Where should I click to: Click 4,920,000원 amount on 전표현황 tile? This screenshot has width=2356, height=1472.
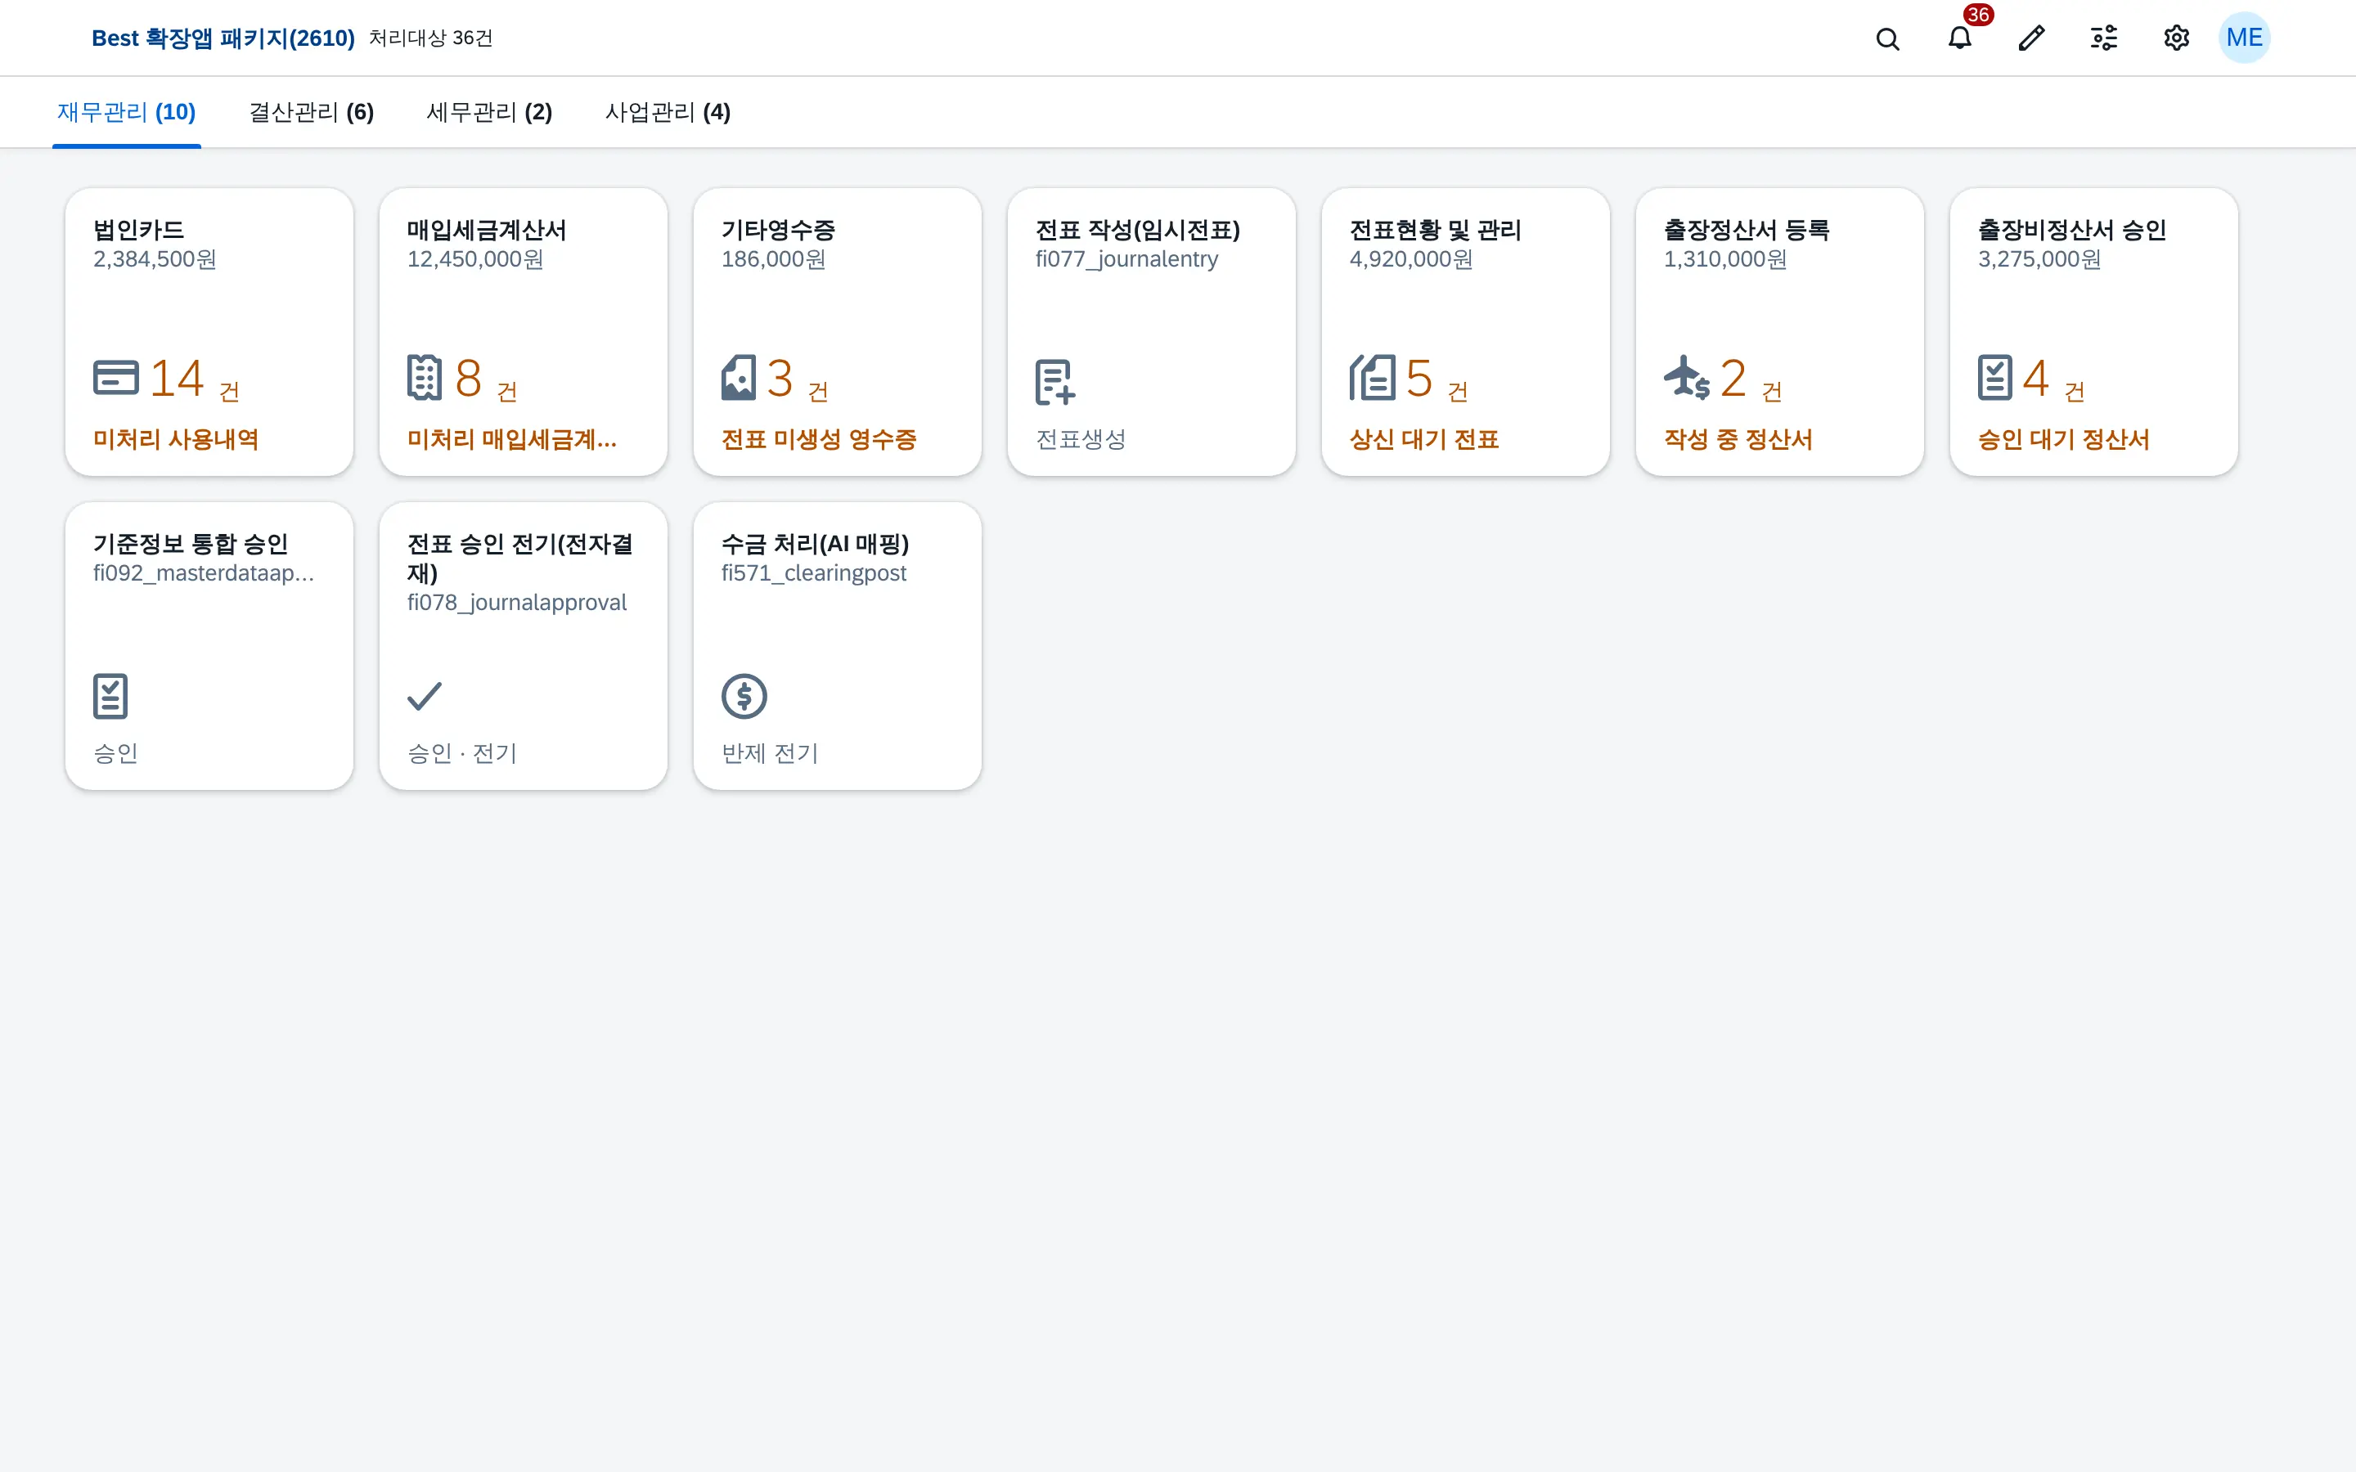click(1410, 259)
